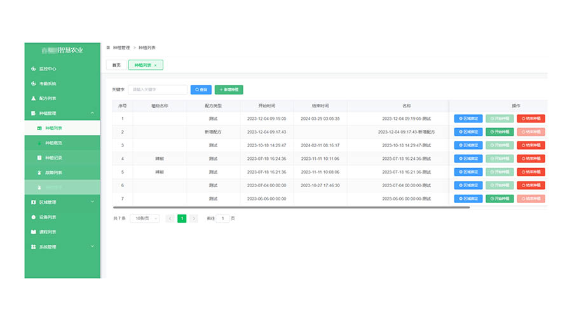The image size is (572, 321).
Task: Click the 名称 column header
Action: click(407, 106)
